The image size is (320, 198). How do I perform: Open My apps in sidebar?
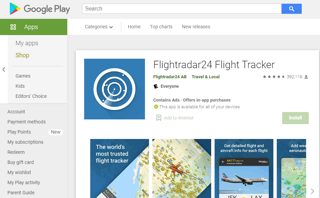click(x=27, y=43)
